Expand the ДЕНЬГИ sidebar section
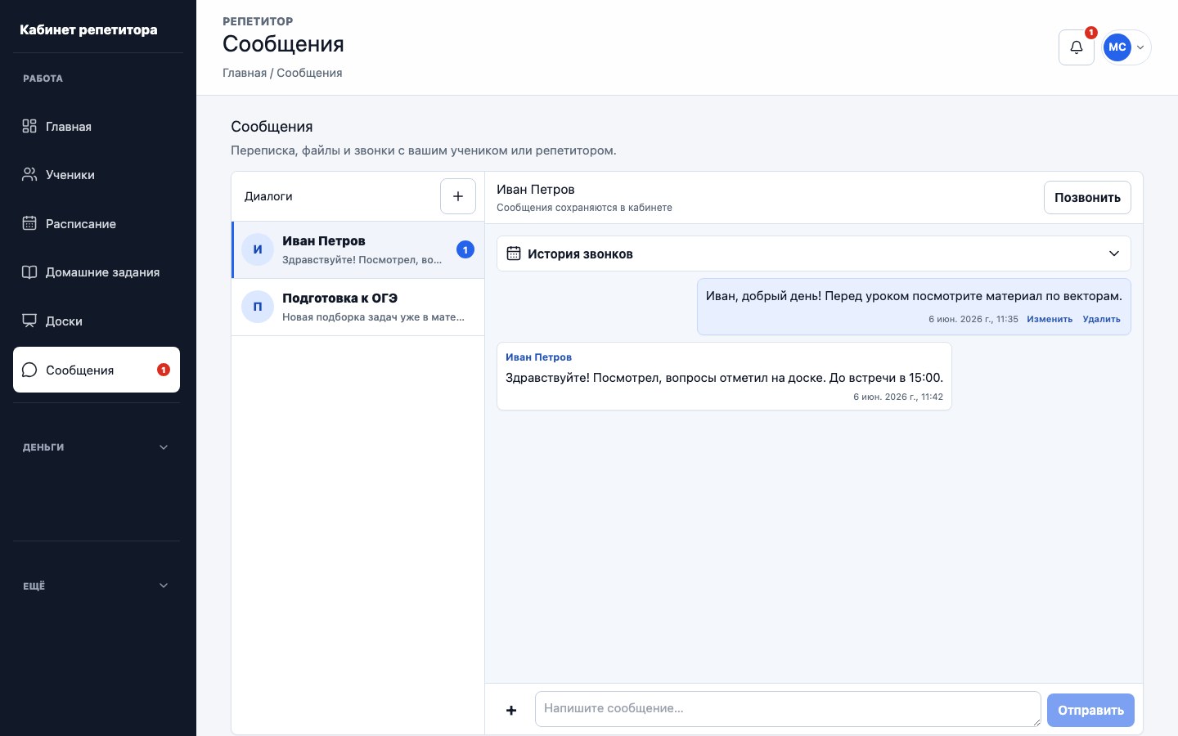This screenshot has height=736, width=1178. pyautogui.click(x=97, y=447)
